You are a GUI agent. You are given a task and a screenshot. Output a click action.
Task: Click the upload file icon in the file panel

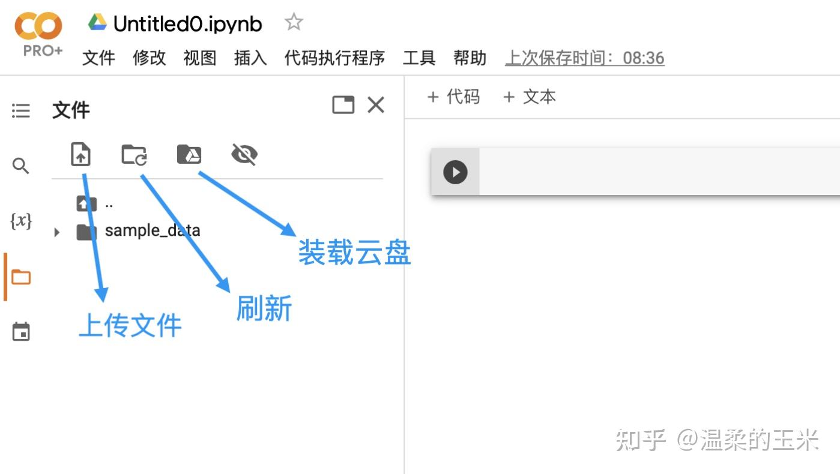pyautogui.click(x=80, y=154)
